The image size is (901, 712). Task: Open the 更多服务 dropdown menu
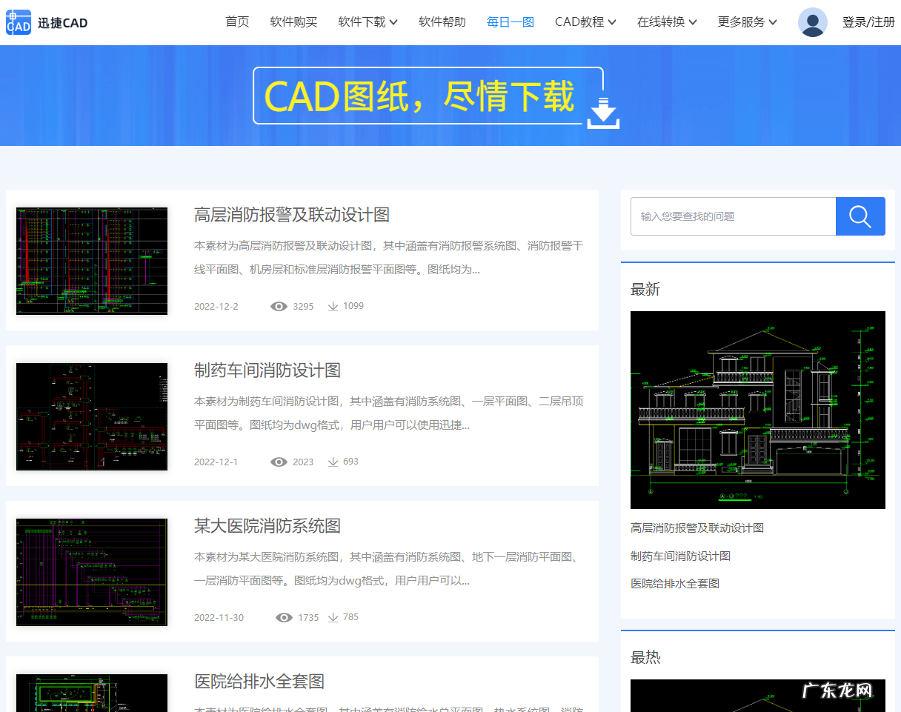tap(746, 21)
